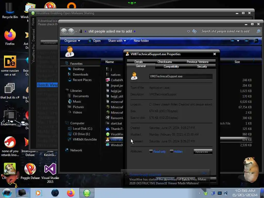Click the file name field in Properties
The width and height of the screenshot is (264, 198).
181,76
